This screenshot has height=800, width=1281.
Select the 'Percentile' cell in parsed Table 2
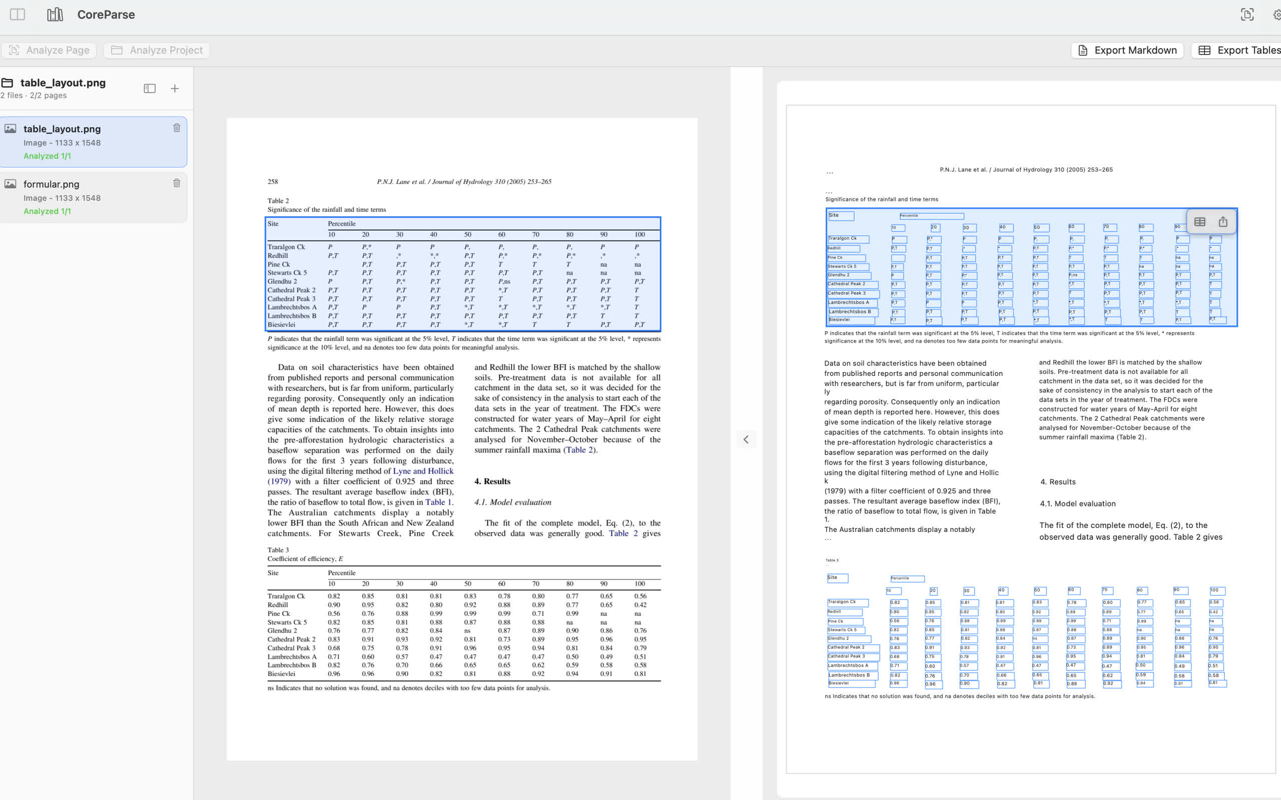tap(932, 216)
